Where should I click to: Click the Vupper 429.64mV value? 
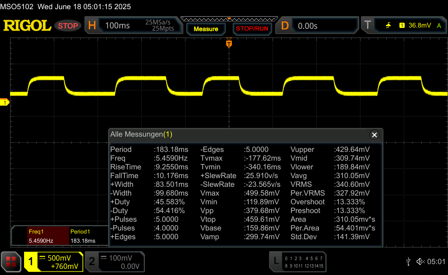tap(352, 149)
